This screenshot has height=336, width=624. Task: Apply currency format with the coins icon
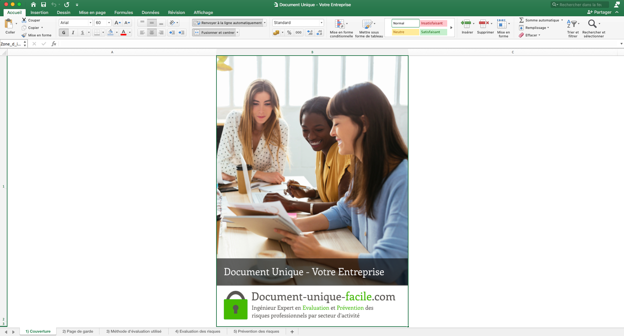click(x=277, y=32)
